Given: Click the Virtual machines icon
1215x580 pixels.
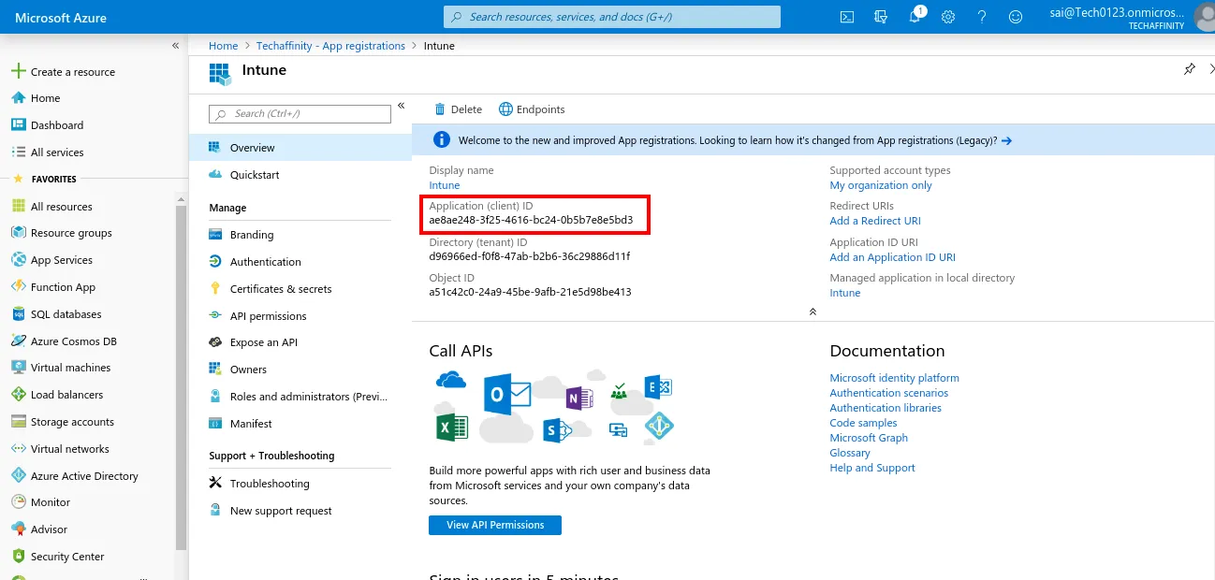Looking at the screenshot, I should click(x=18, y=368).
